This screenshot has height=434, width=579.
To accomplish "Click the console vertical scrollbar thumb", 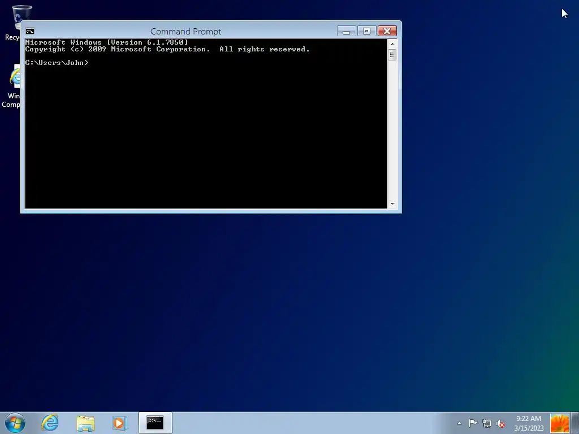I will 392,55.
